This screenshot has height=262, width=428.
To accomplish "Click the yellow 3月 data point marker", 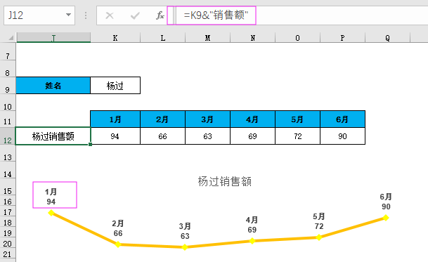I will click(x=185, y=247).
